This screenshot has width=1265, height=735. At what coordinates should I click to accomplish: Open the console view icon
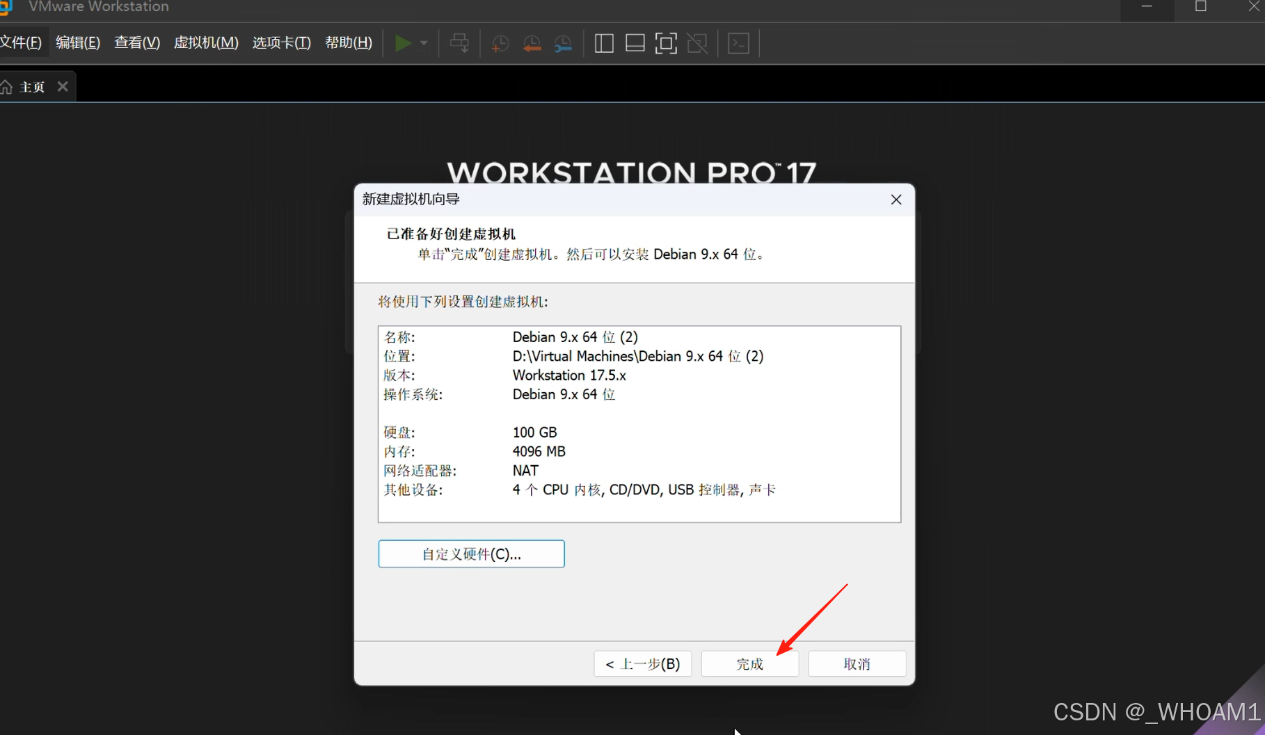pos(738,43)
